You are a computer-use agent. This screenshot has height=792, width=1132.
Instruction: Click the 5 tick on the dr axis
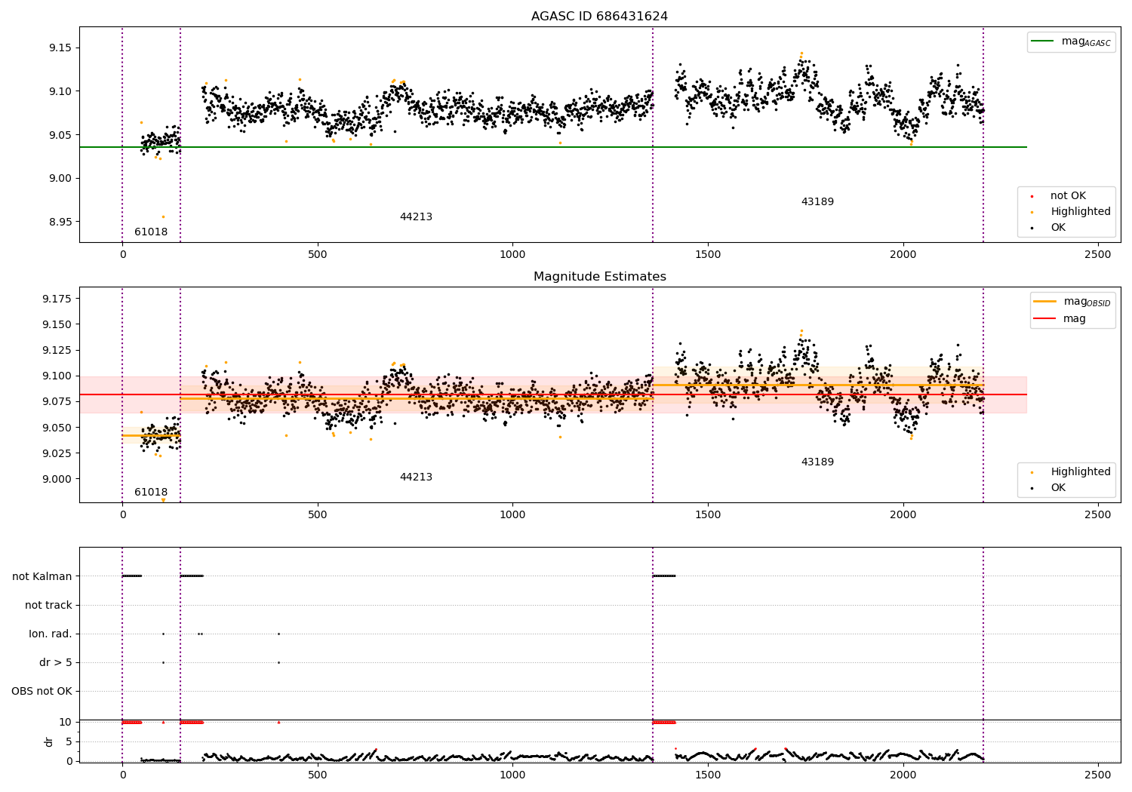click(69, 742)
